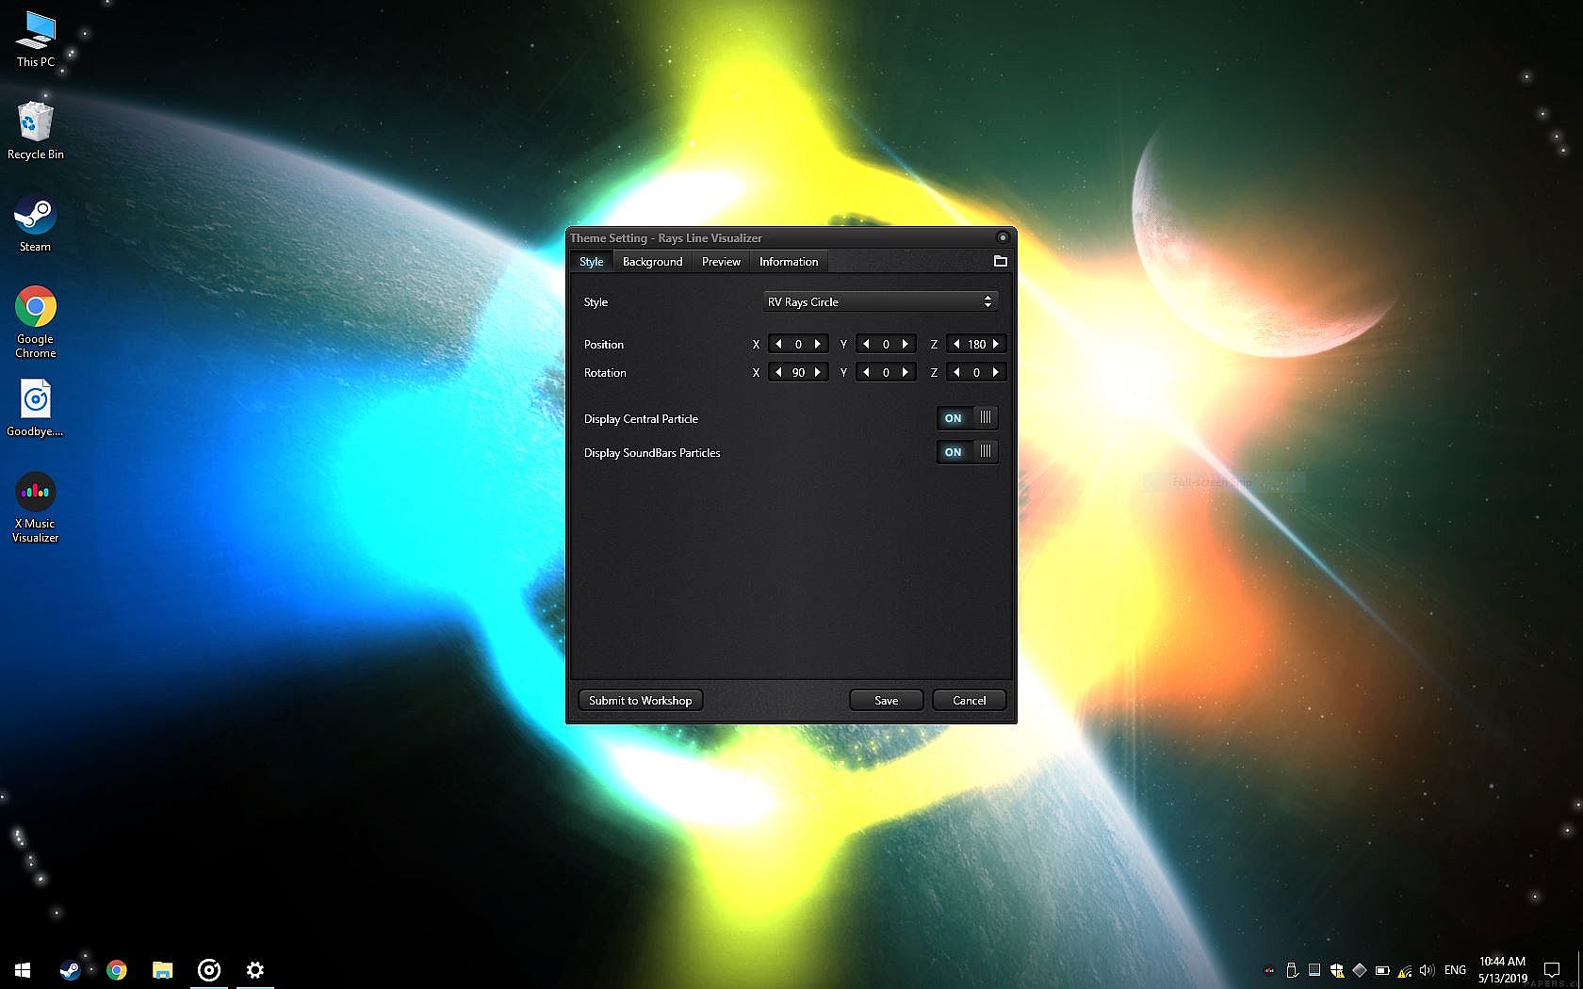Click the ENG language indicator
This screenshot has width=1583, height=989.
[x=1455, y=970]
